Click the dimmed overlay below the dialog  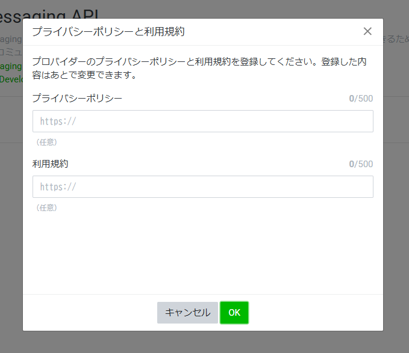click(202, 342)
